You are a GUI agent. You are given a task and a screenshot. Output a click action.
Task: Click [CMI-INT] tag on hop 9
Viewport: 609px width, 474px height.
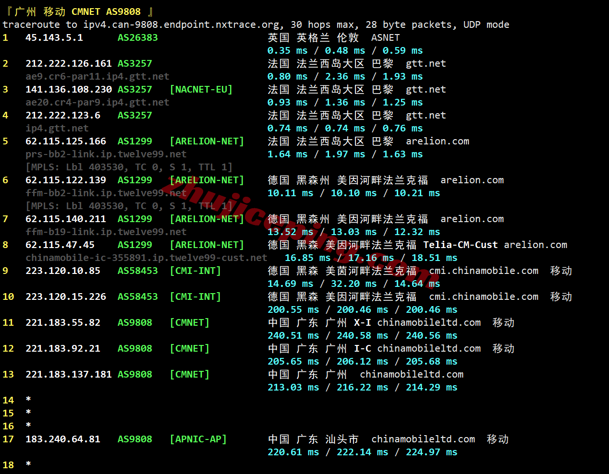[x=195, y=271]
